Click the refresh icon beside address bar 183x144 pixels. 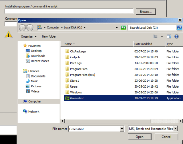point(123,28)
